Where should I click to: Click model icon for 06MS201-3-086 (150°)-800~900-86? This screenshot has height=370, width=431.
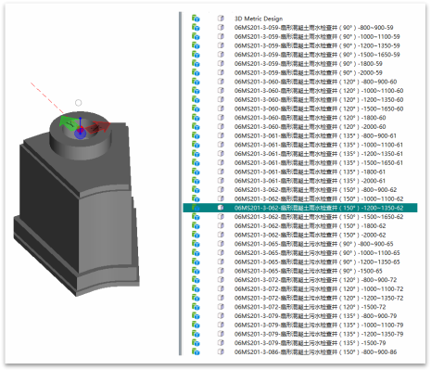(196, 351)
